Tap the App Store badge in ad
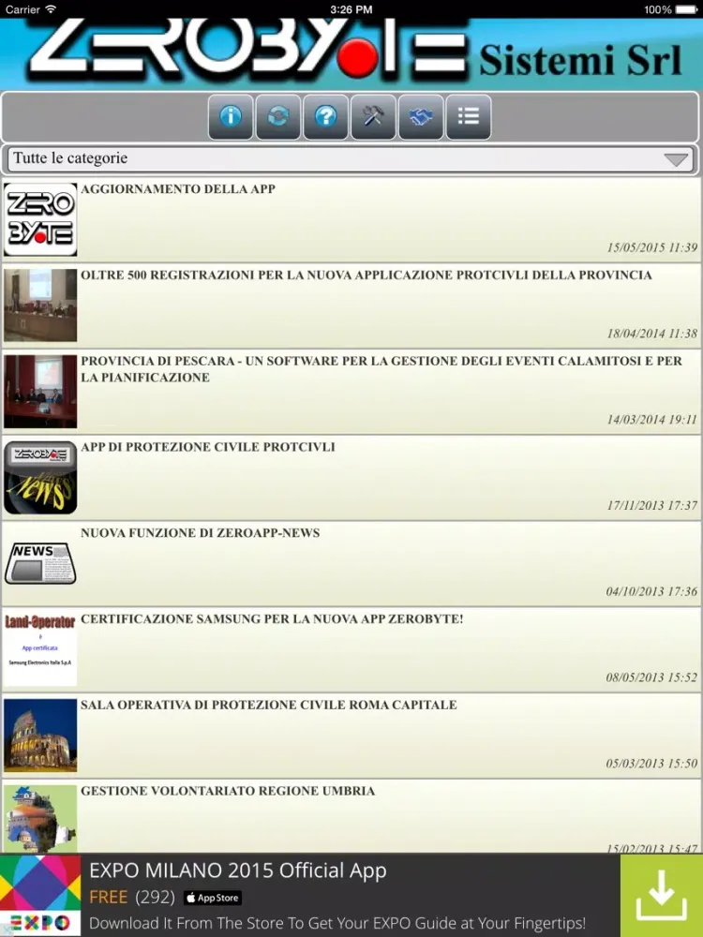This screenshot has width=703, height=937. pyautogui.click(x=212, y=899)
